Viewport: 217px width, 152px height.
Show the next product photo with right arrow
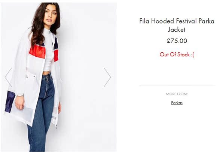coord(107,77)
